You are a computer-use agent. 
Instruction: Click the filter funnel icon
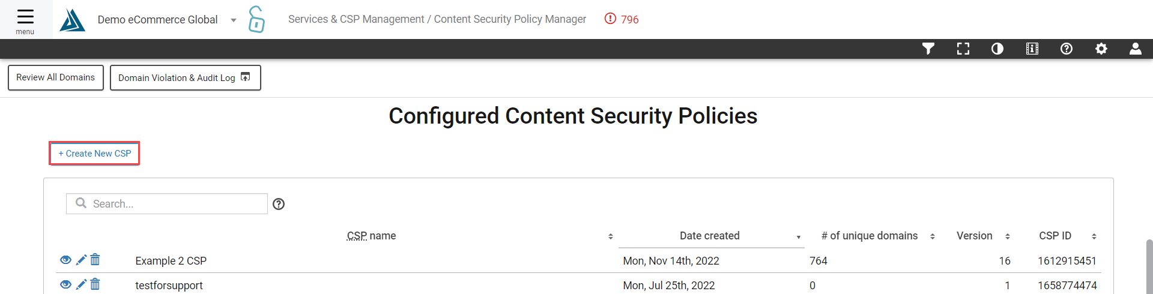pyautogui.click(x=928, y=49)
